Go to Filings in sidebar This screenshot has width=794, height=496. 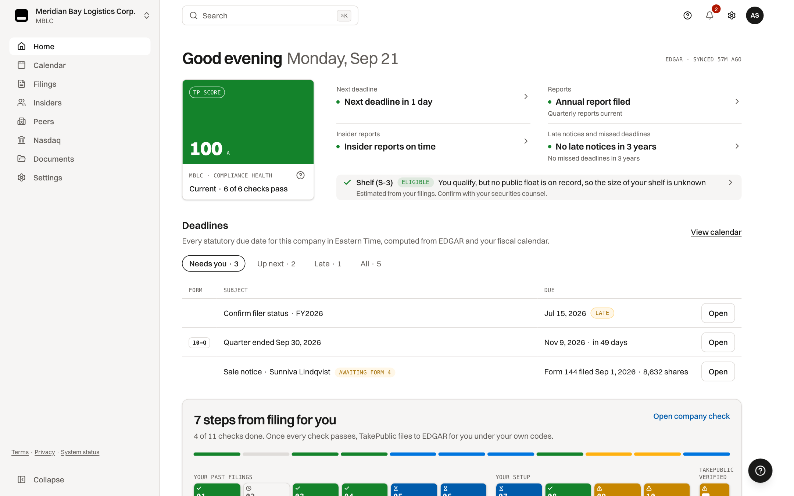tap(80, 84)
